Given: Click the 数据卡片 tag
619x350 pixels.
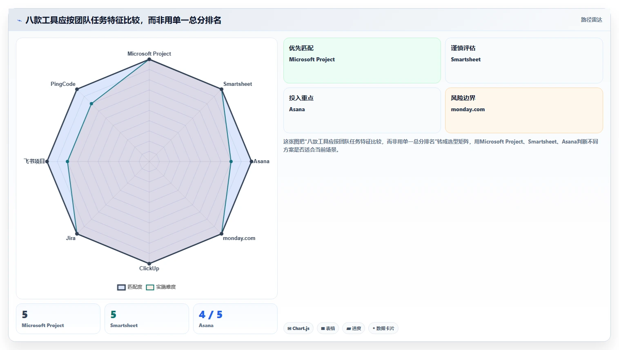Looking at the screenshot, I should point(383,328).
